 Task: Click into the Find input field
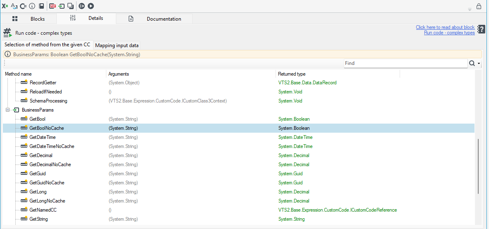(406, 63)
